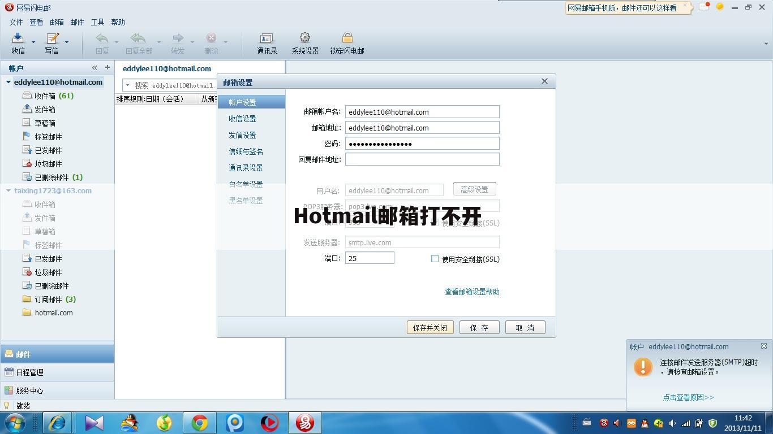Click the QQ penguin taskbar icon
Screen dimensions: 773x434
tap(130, 423)
